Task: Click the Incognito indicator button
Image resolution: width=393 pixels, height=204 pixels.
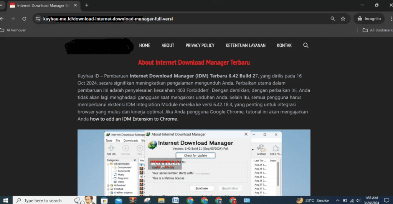Action: click(x=369, y=19)
